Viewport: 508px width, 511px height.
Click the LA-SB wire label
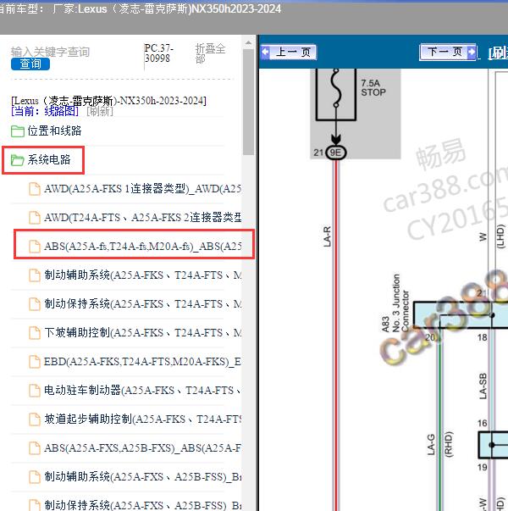pos(483,386)
